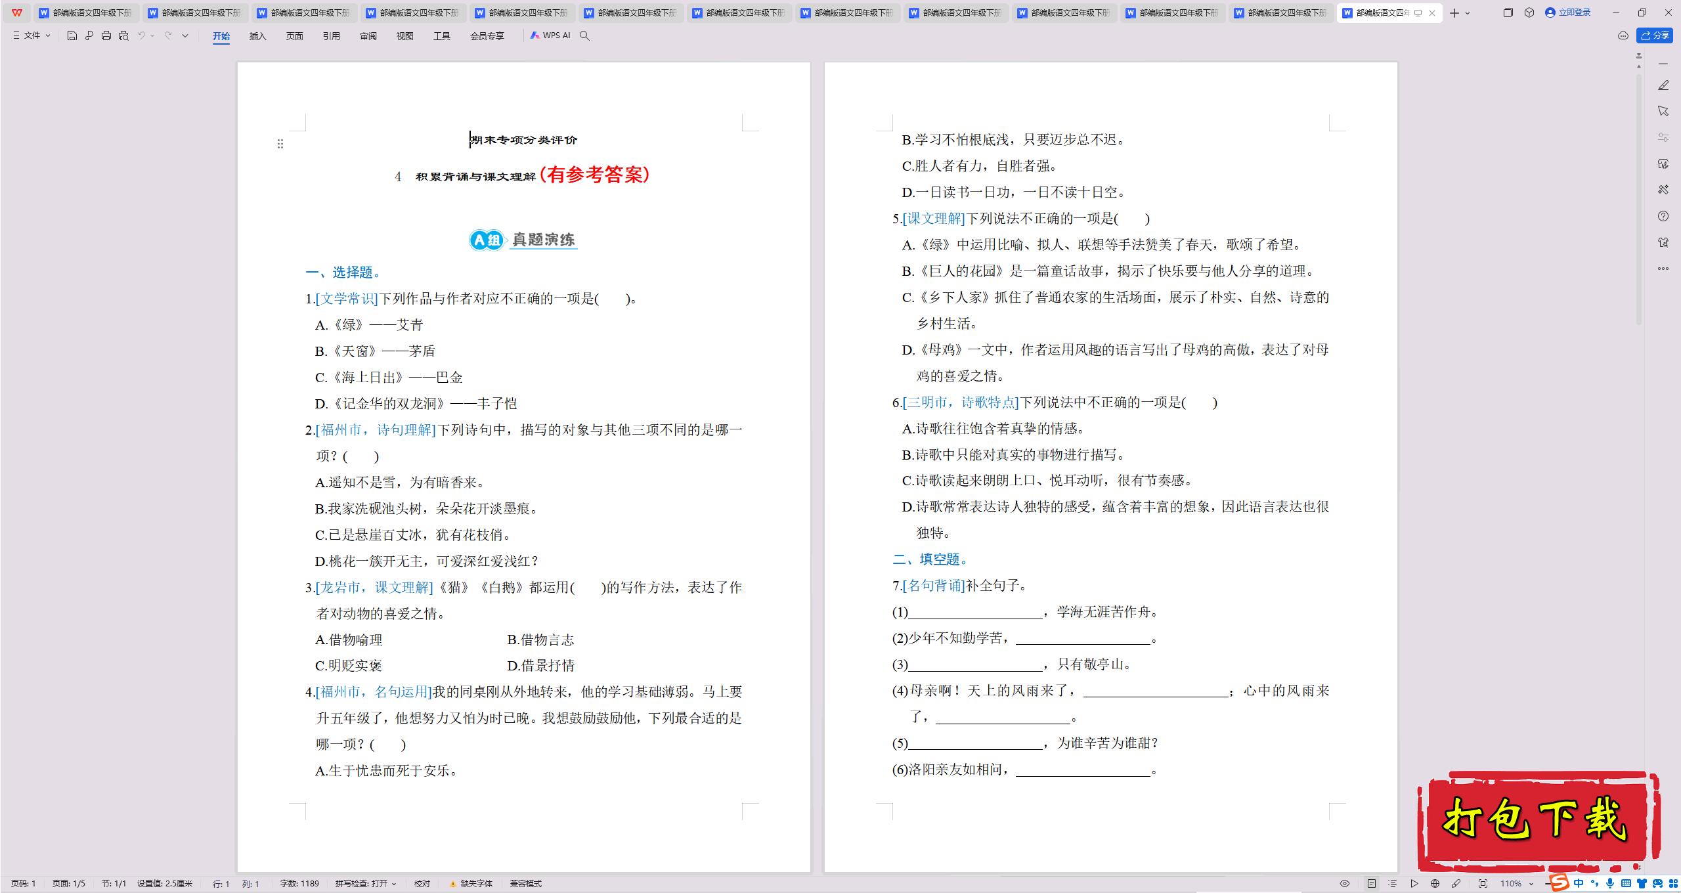Open the 视图 ribbon tab
The height and width of the screenshot is (893, 1681).
tap(405, 36)
